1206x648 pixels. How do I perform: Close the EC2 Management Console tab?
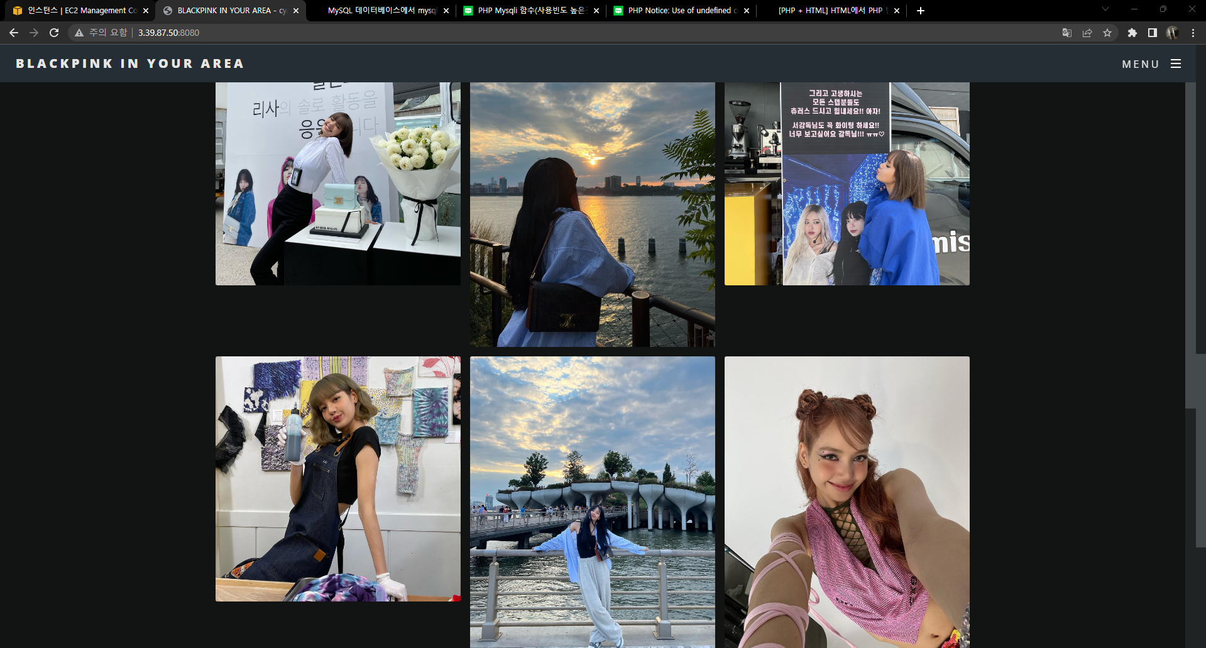(146, 11)
